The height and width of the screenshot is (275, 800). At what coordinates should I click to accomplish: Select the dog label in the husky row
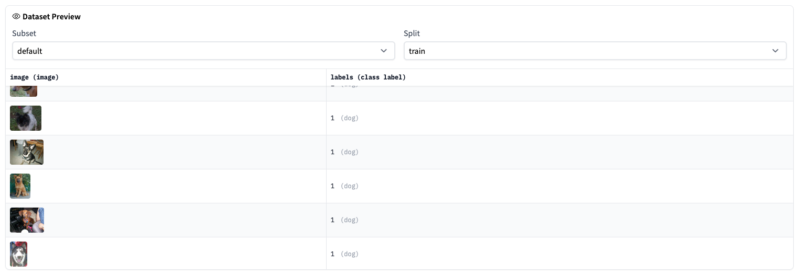[x=349, y=254]
